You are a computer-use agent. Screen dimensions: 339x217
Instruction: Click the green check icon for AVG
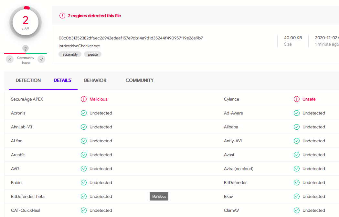84,168
